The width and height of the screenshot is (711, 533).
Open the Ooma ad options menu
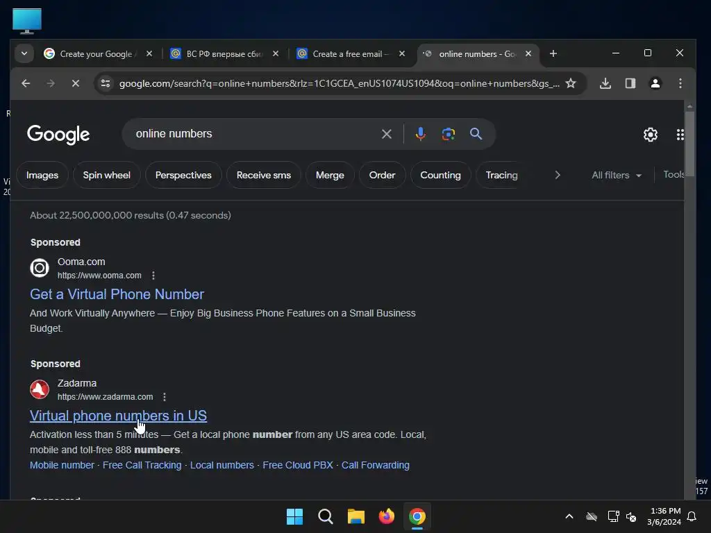(153, 276)
